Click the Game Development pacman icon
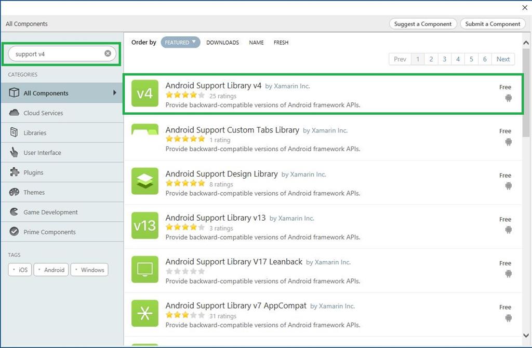Image resolution: width=532 pixels, height=348 pixels. tap(14, 211)
